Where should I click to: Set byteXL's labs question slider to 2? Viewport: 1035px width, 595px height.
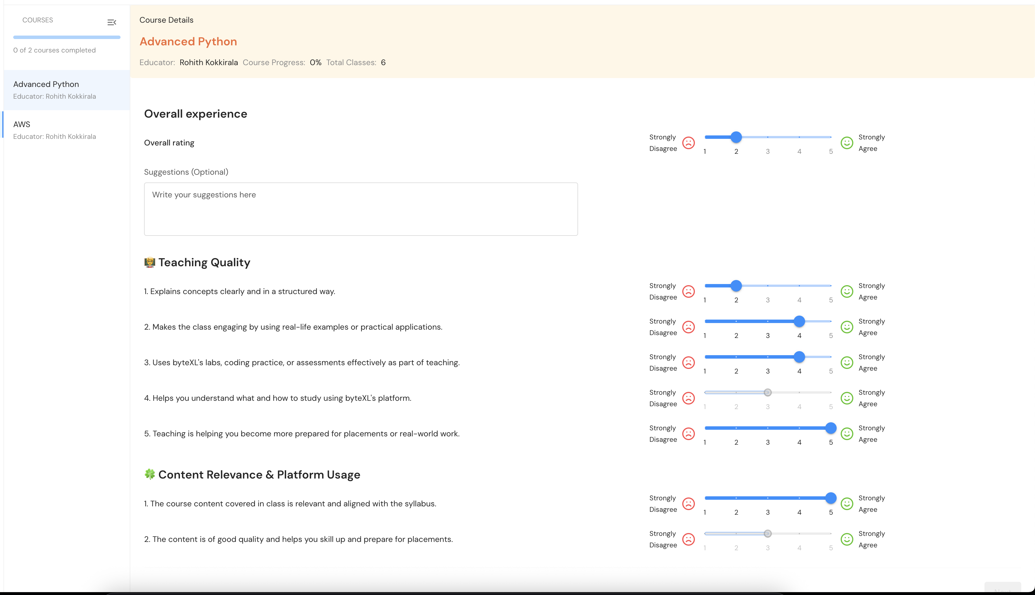[x=736, y=357]
